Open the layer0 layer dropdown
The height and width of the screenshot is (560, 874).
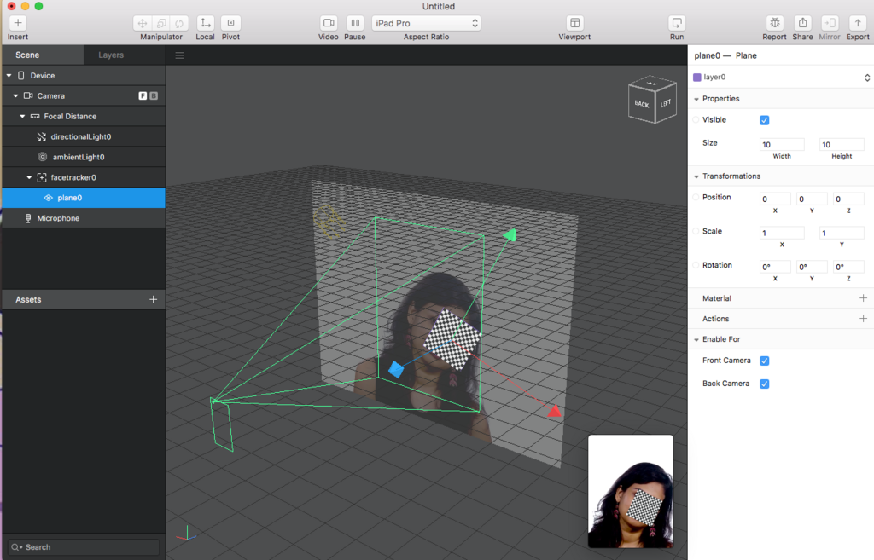[x=782, y=78]
